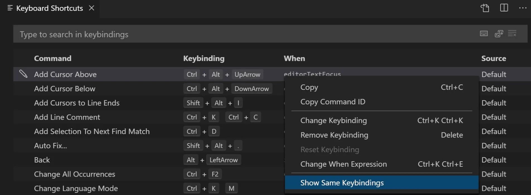The height and width of the screenshot is (195, 531).
Task: Click pencil edit icon for Add Cursor Above
Action: coord(23,74)
